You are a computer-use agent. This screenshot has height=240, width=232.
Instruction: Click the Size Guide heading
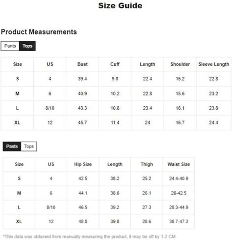coord(120,6)
